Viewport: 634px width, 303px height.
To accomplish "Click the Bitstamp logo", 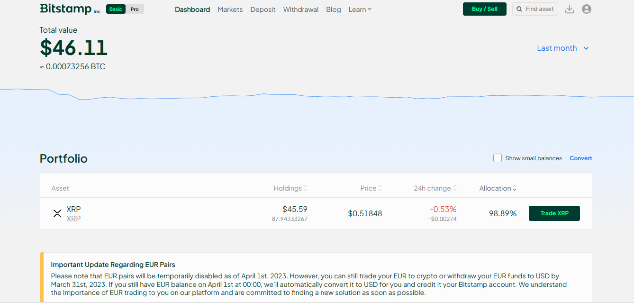I will pyautogui.click(x=70, y=9).
